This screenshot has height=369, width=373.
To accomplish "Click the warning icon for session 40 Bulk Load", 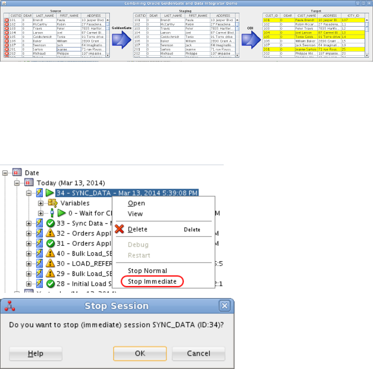I will click(x=50, y=253).
